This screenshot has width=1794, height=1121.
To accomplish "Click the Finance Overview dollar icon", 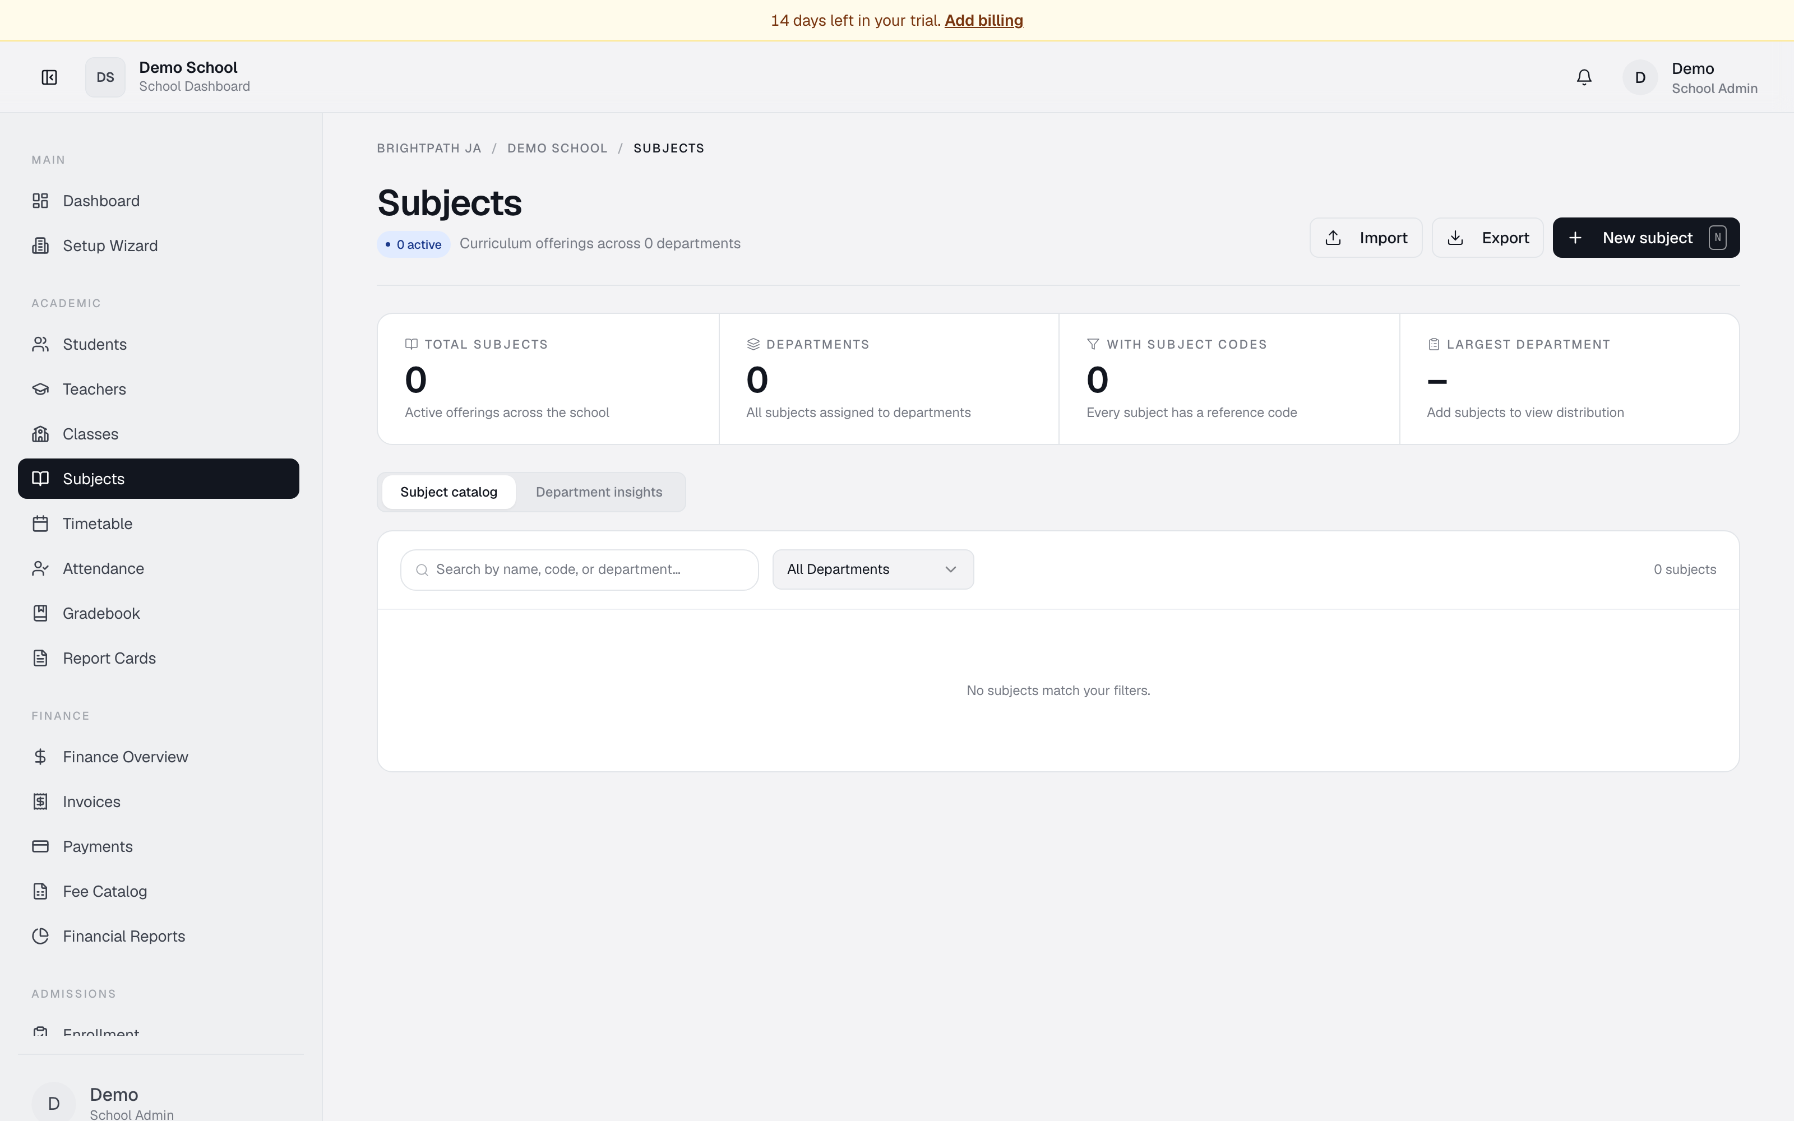I will [x=41, y=757].
